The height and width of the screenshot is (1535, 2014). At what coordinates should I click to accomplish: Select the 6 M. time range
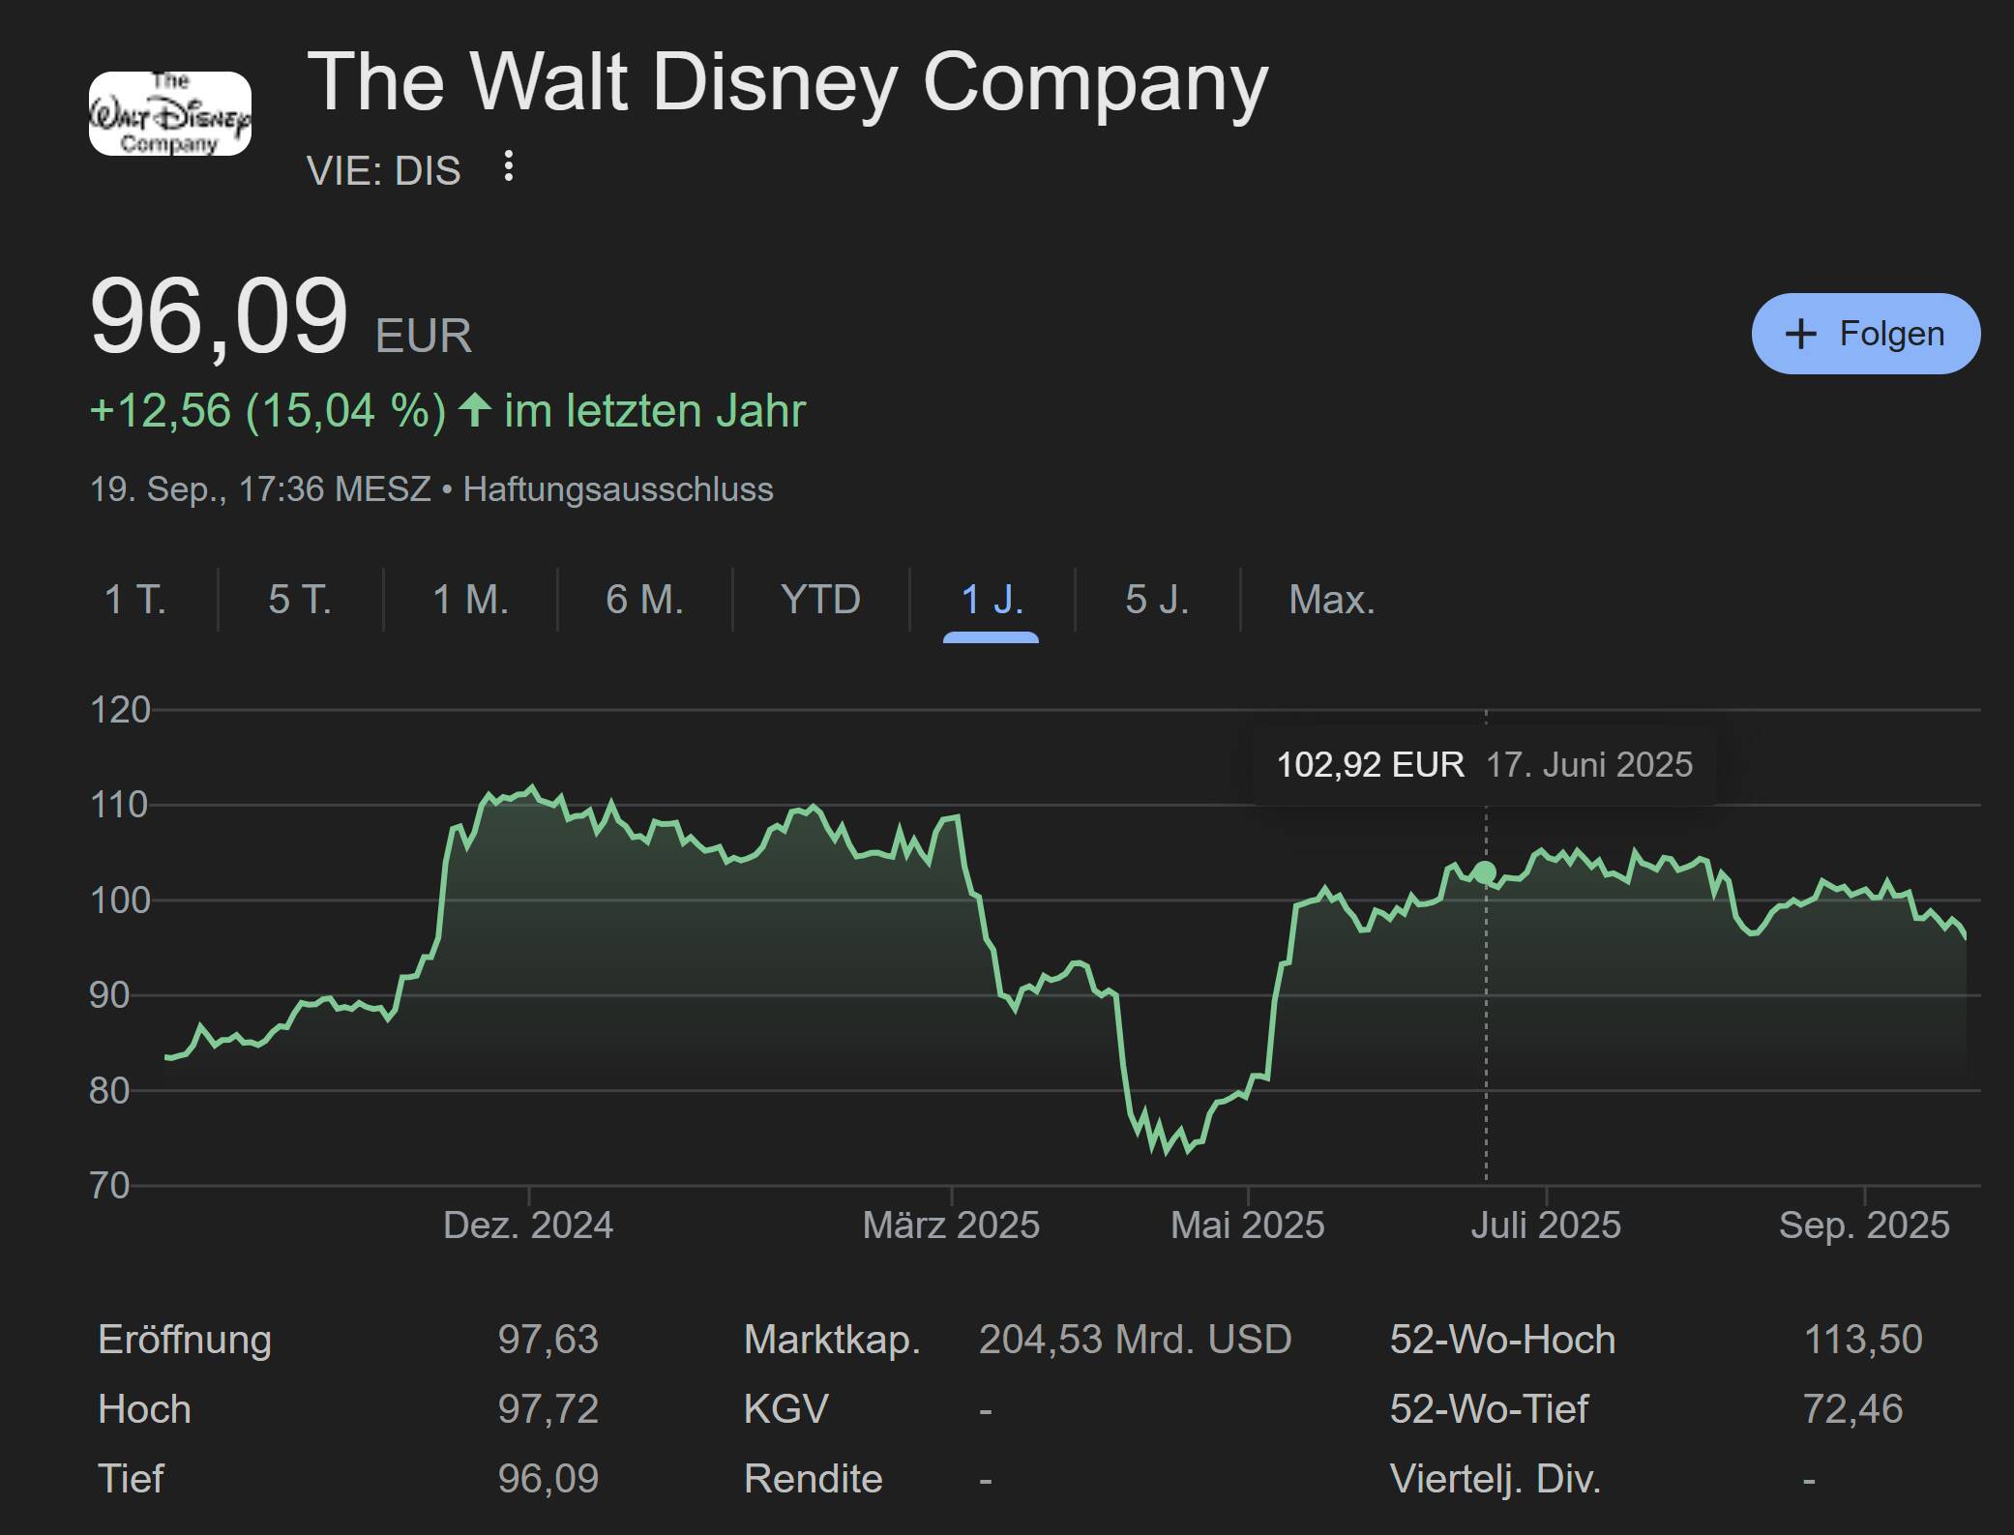pos(644,600)
